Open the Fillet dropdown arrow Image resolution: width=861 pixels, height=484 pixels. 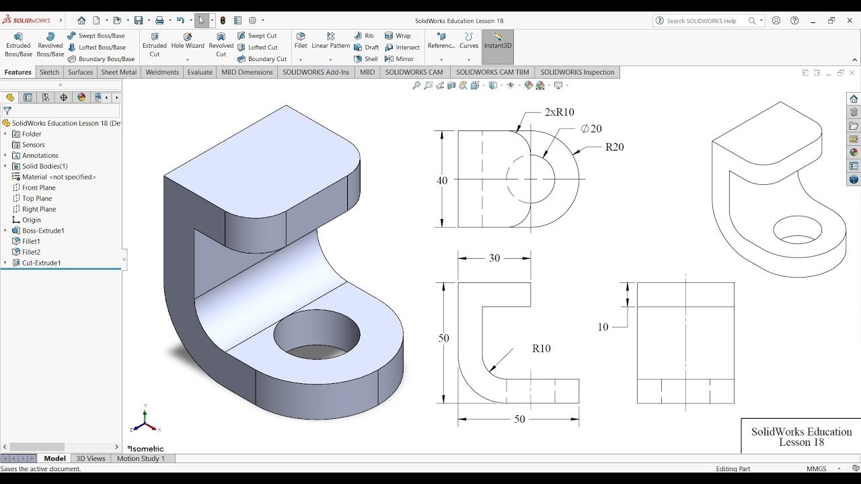click(301, 59)
